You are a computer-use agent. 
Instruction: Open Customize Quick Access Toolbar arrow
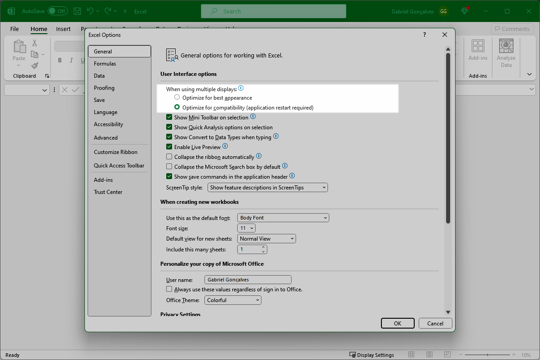[x=124, y=11]
